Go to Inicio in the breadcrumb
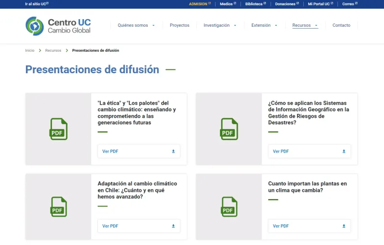This screenshot has width=384, height=245. point(30,50)
